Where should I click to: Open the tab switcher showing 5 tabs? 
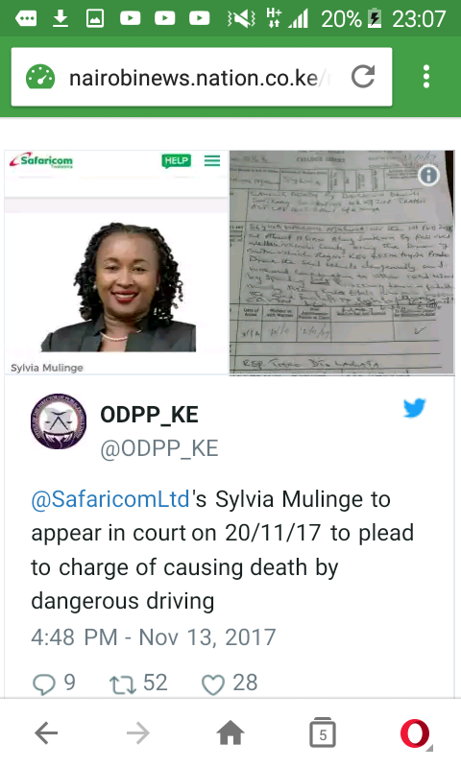click(323, 732)
